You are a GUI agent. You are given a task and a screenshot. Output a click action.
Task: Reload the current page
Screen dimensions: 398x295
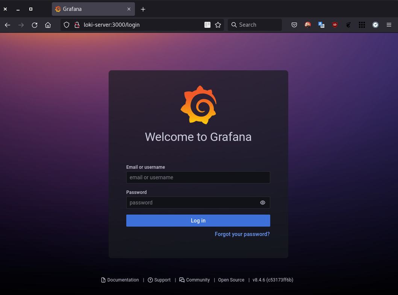pos(35,25)
